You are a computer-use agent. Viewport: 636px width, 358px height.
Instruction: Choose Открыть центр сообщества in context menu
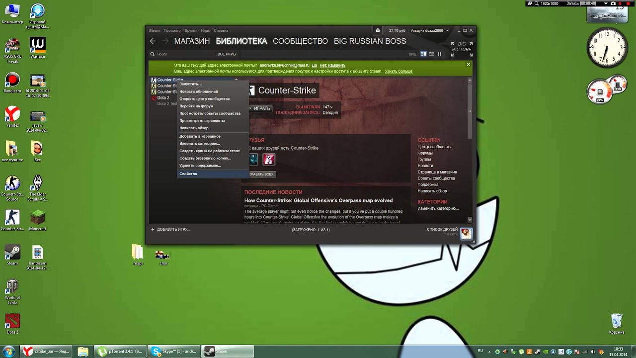[213, 99]
